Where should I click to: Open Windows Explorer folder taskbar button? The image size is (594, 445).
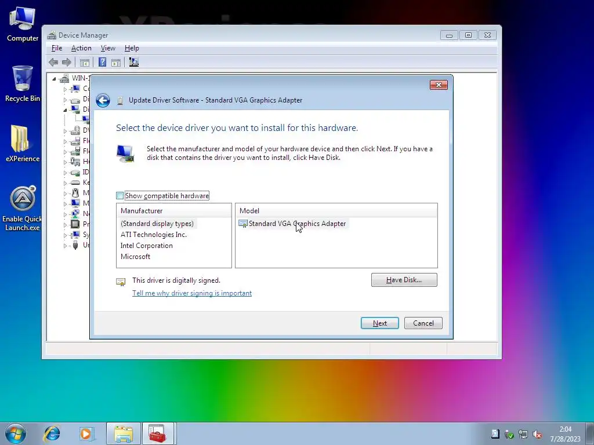(x=123, y=433)
